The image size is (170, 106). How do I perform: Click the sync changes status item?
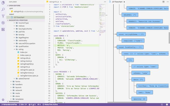coord(23,104)
